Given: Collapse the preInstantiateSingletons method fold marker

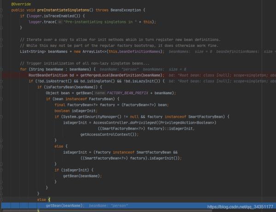Looking at the screenshot, I should pos(2,9).
